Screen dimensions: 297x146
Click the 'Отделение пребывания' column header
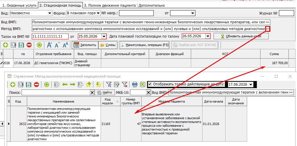[x=54, y=54]
